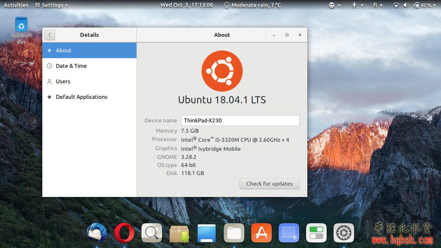Open the fi keyboard layout dropdown

378,5
